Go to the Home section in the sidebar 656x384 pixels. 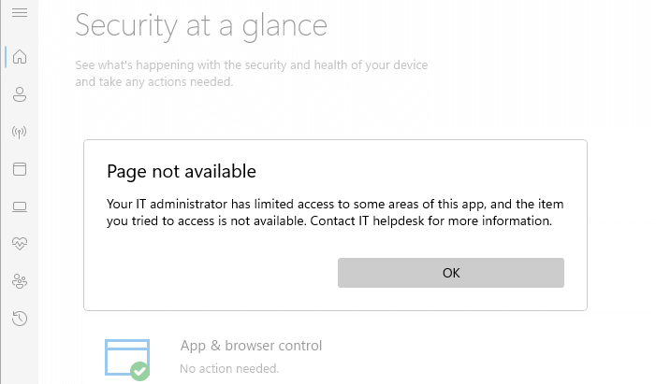click(x=20, y=57)
